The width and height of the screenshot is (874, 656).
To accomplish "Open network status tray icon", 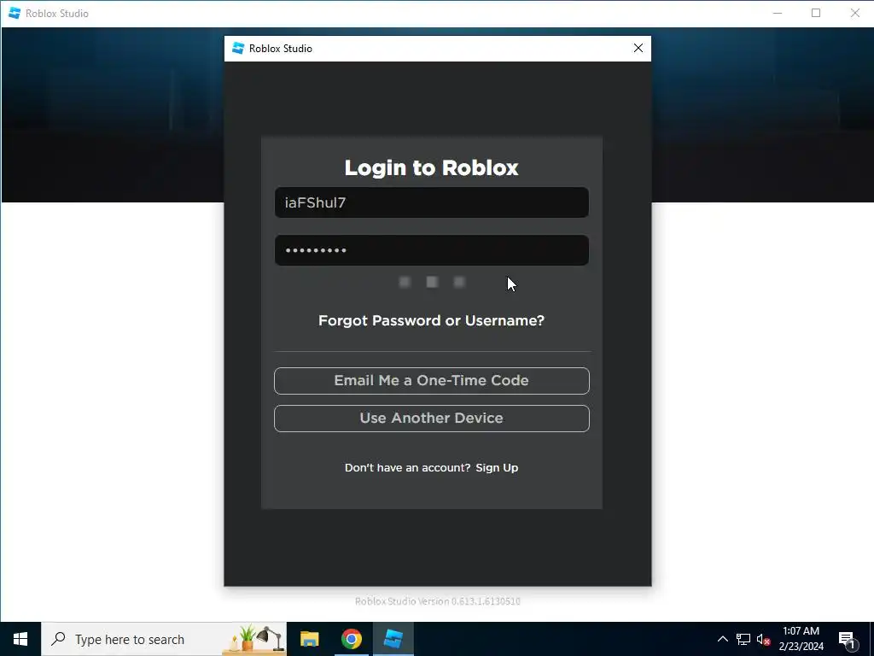I will (x=743, y=639).
